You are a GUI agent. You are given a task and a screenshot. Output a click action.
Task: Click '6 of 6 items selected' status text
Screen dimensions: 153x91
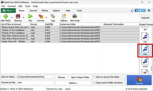[x=136, y=89]
